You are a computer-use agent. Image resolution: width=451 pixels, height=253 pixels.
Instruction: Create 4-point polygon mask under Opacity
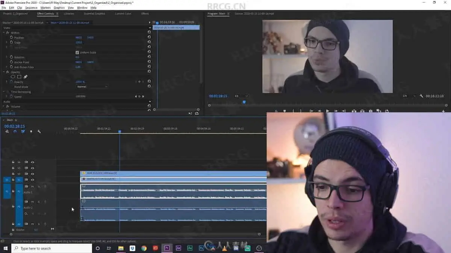[19, 77]
